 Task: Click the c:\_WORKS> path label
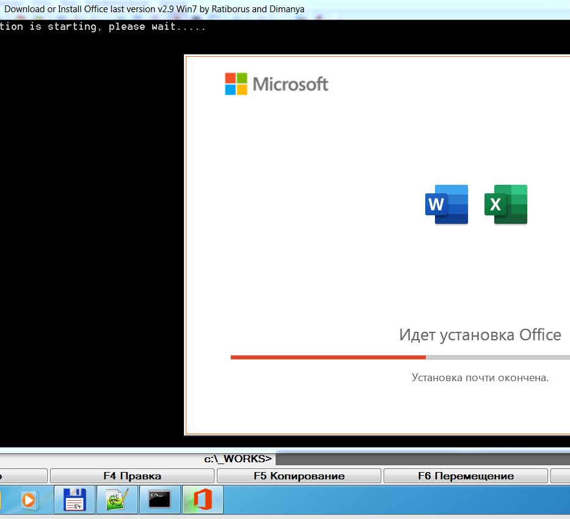238,459
